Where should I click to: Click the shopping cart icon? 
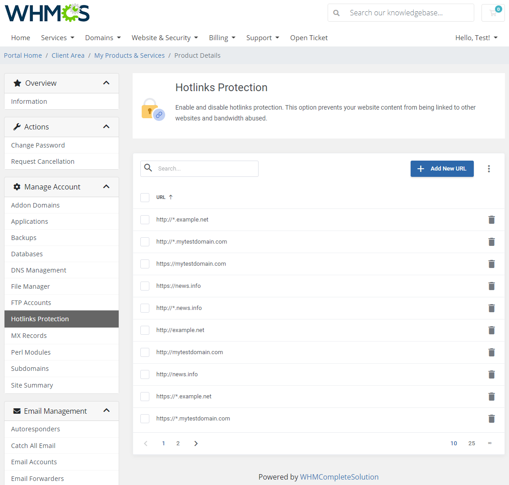tap(493, 13)
